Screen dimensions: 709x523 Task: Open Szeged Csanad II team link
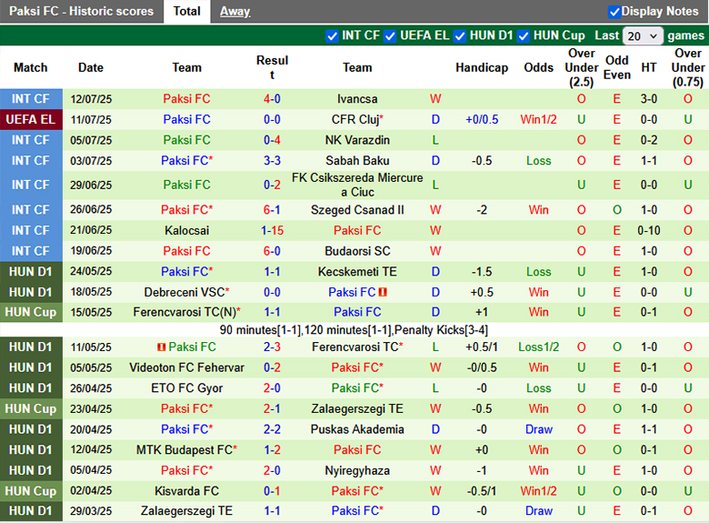pos(357,210)
